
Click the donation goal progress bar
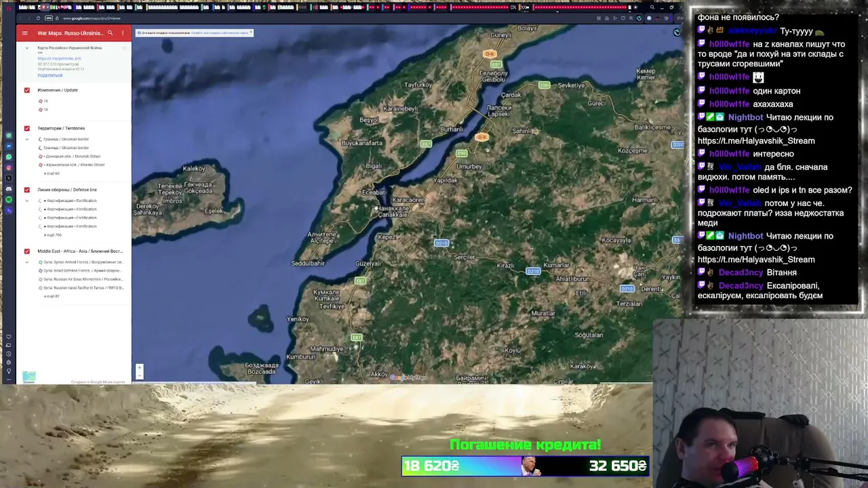pos(526,466)
